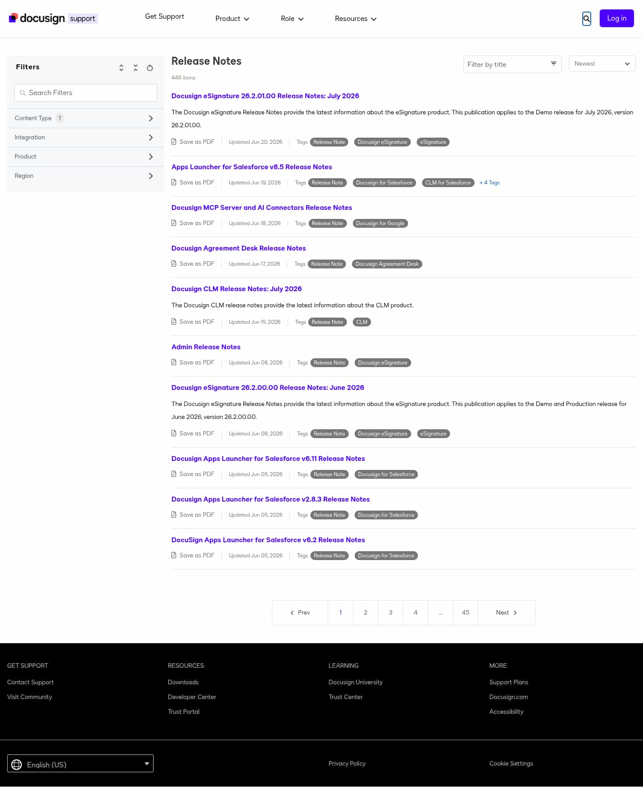Open the Newest sort dropdown
This screenshot has width=643, height=787.
pyautogui.click(x=602, y=64)
